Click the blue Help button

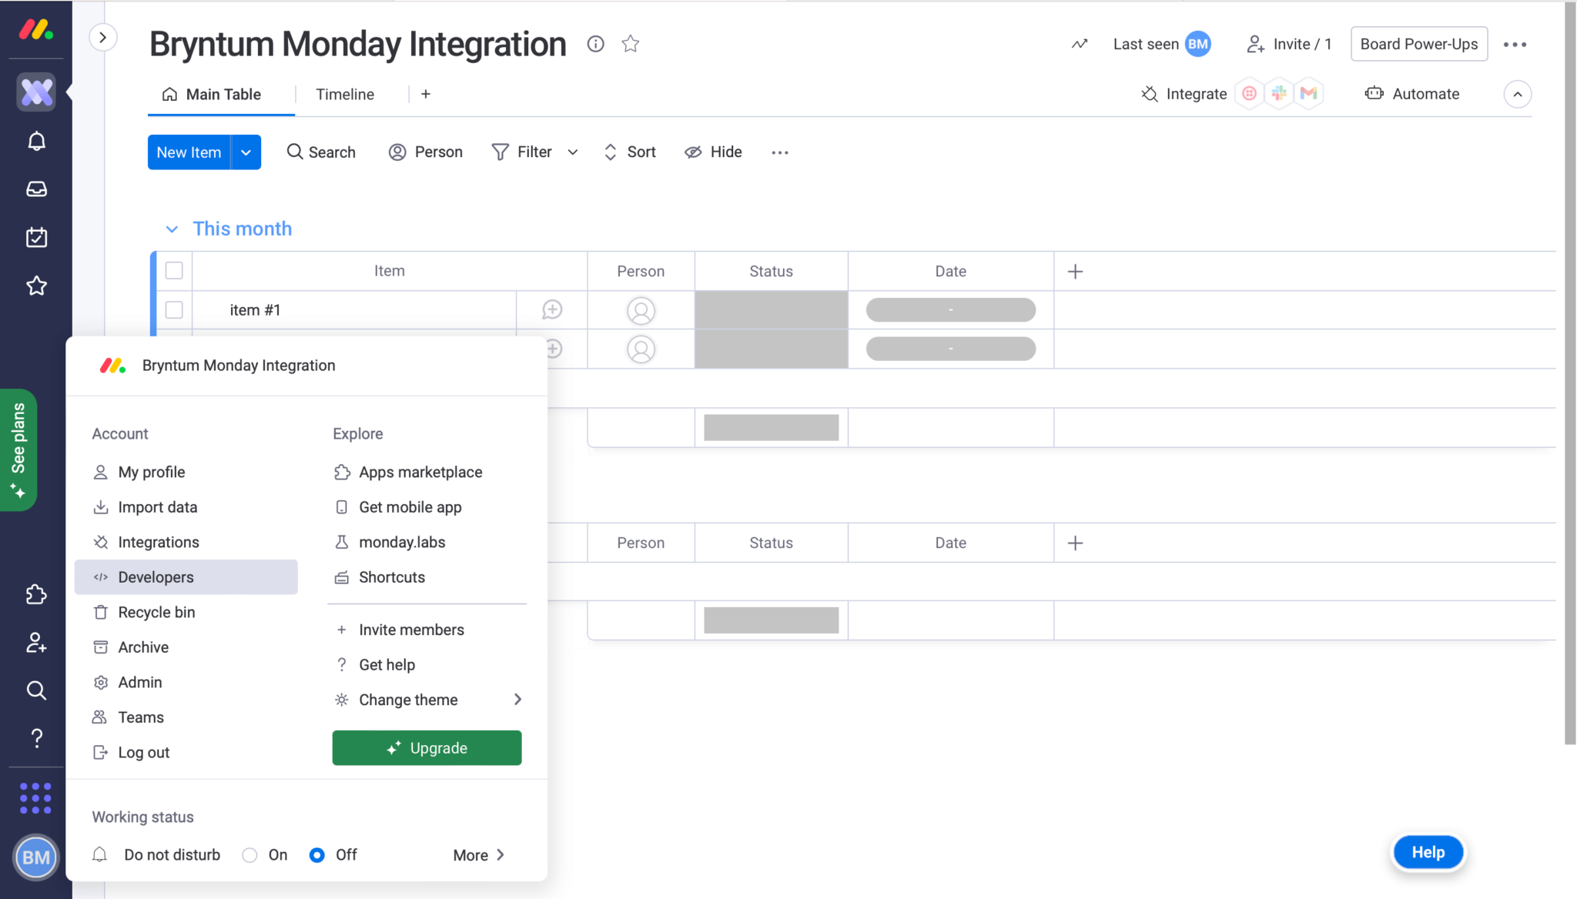(1428, 852)
